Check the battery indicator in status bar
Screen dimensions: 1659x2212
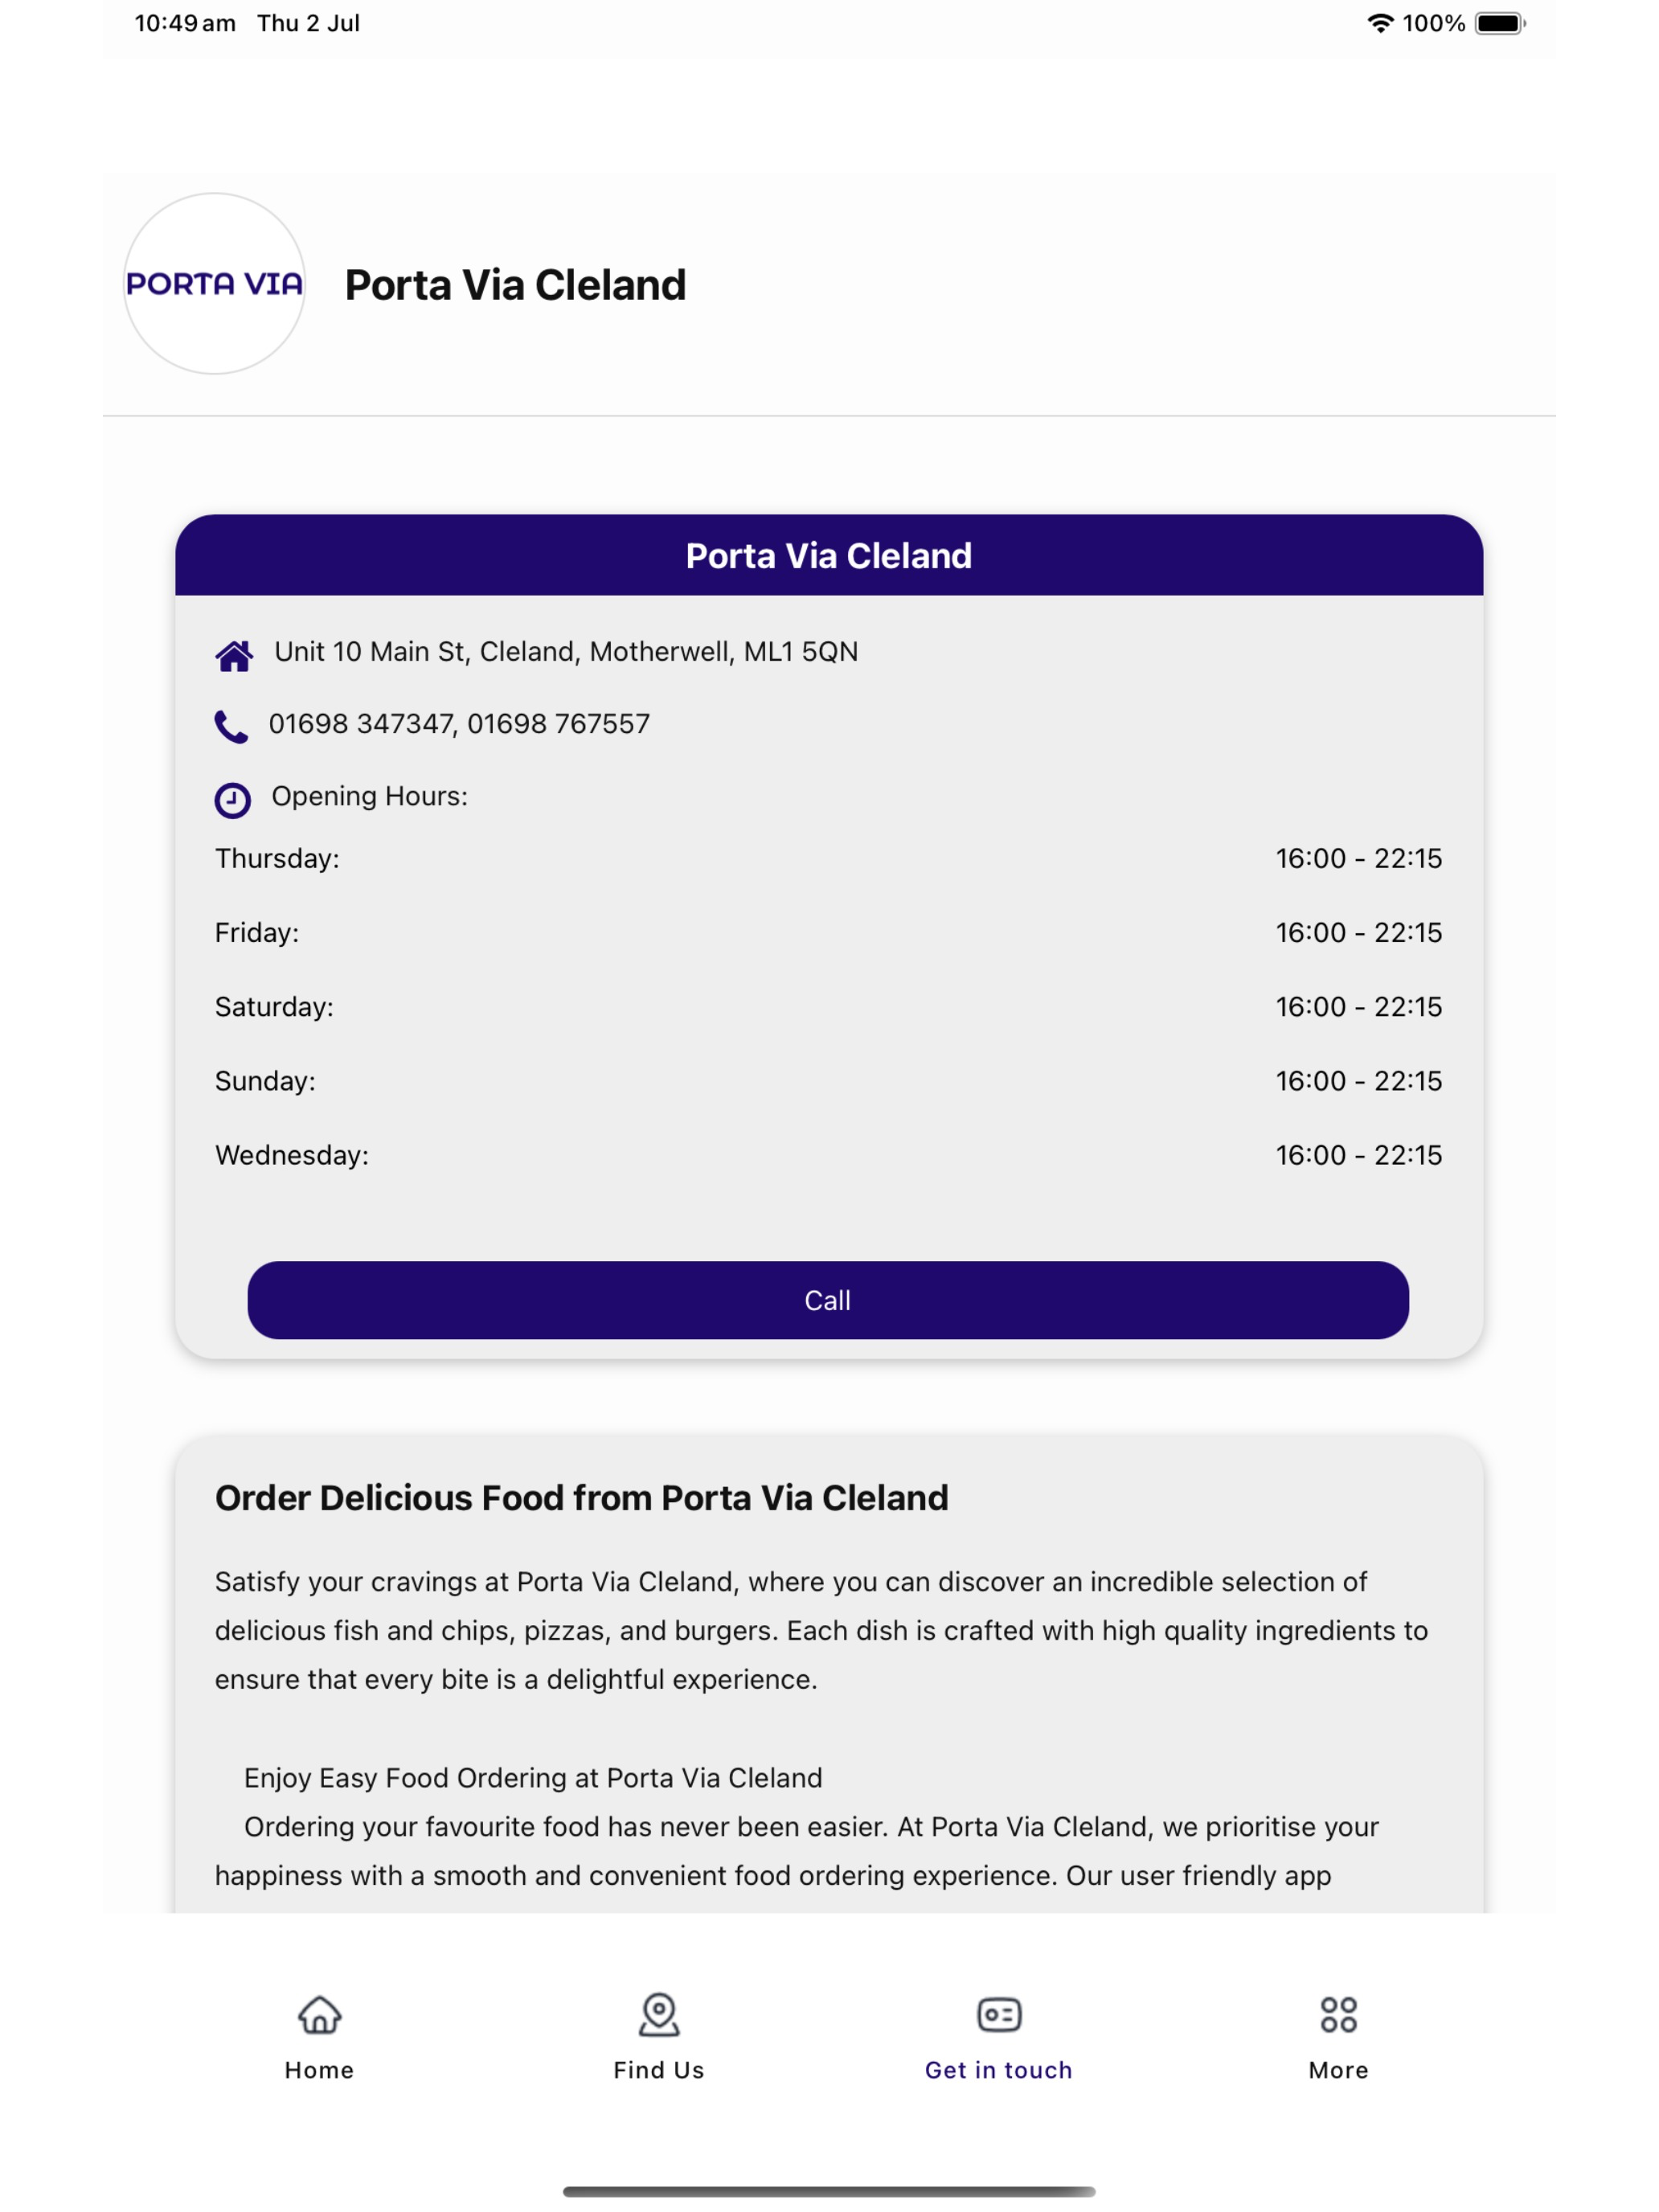tap(1500, 23)
